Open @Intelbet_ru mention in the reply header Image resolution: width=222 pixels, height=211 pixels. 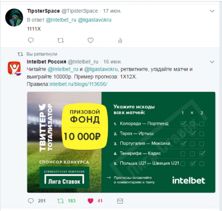click(61, 20)
